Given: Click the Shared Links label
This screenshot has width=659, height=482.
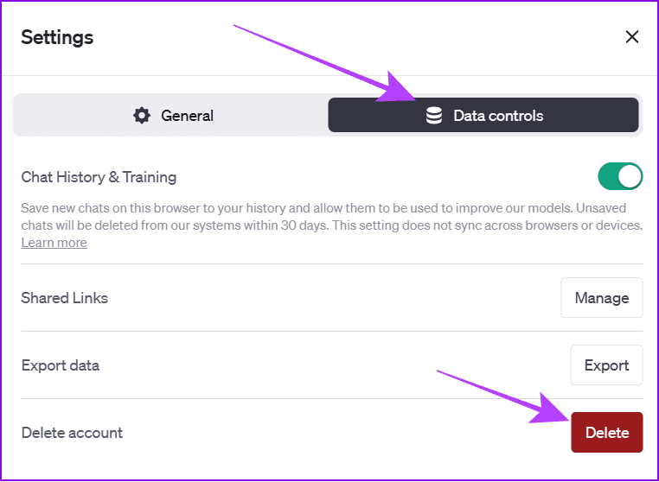Looking at the screenshot, I should click(65, 298).
